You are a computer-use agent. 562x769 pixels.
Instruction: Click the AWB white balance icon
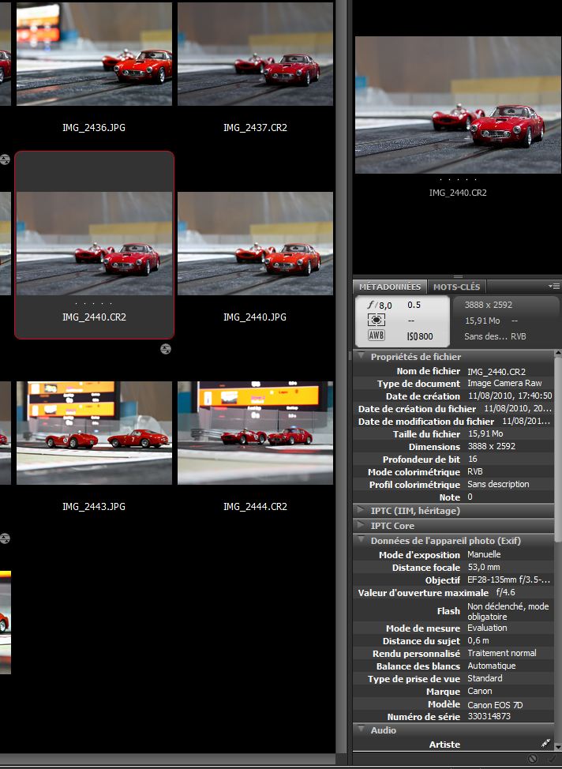[x=377, y=336]
